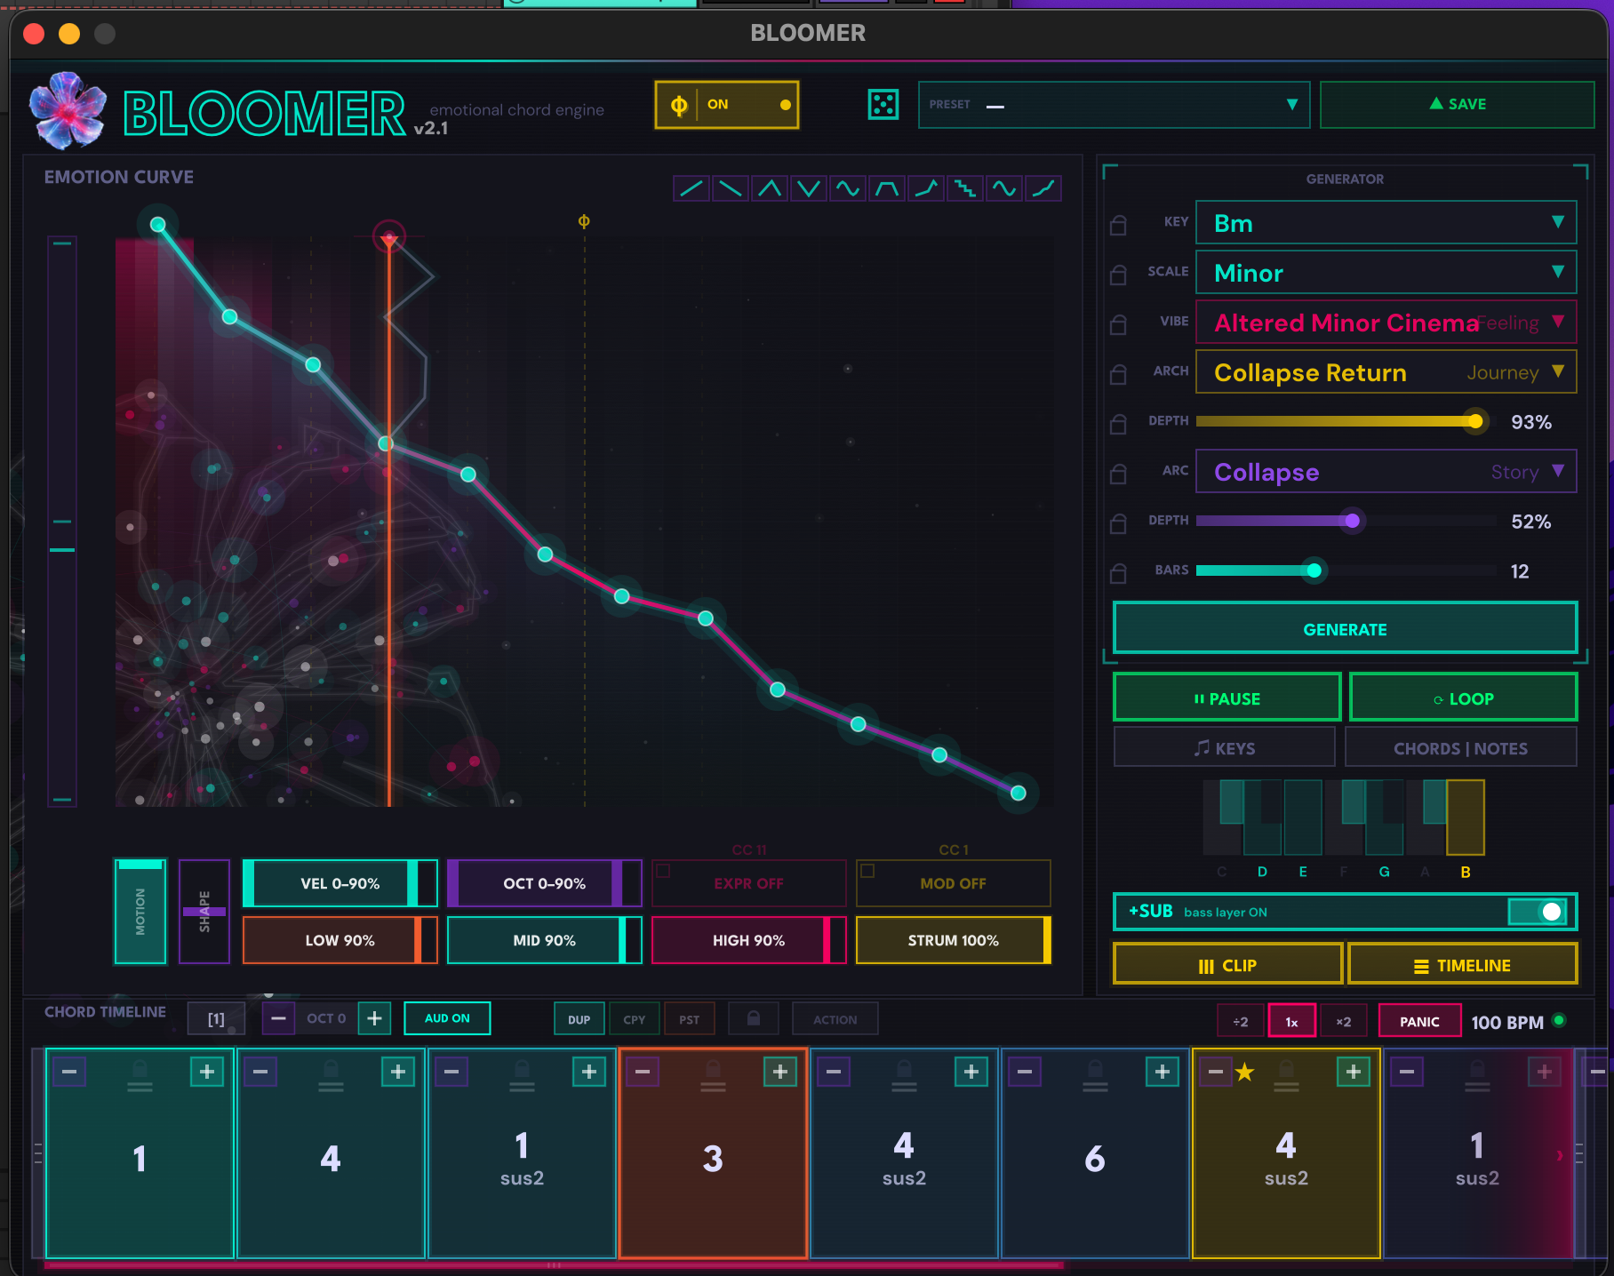Switch to the TIMELINE view
This screenshot has height=1276, width=1614.
click(1462, 965)
